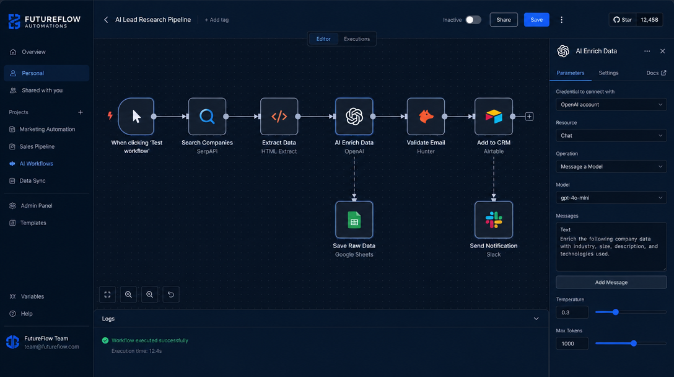Click the Share button
This screenshot has width=674, height=377.
(x=504, y=20)
